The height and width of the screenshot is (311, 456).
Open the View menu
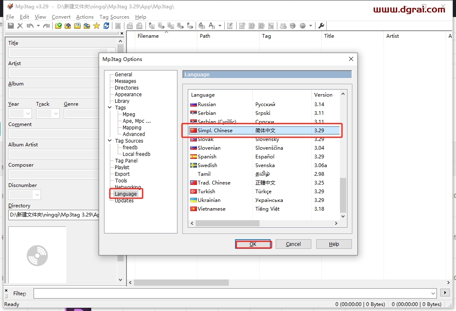tap(41, 17)
